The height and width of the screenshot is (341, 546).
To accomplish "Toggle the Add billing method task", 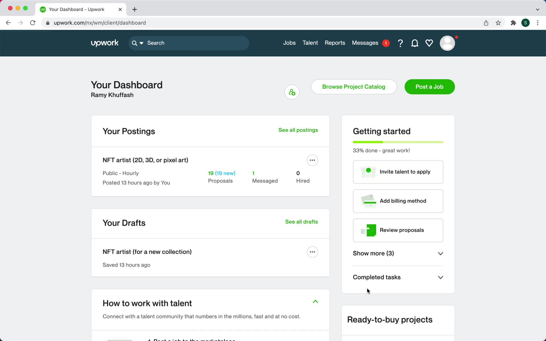I will tap(398, 201).
